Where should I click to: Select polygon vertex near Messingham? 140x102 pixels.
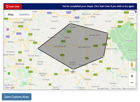coord(70,23)
